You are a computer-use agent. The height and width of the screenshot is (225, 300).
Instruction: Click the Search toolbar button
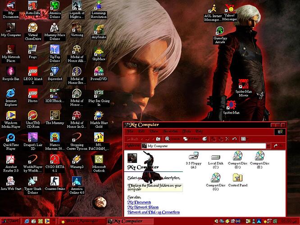173,139
